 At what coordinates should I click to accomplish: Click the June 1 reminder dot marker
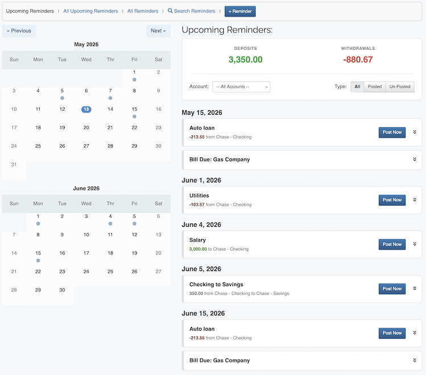click(x=38, y=224)
